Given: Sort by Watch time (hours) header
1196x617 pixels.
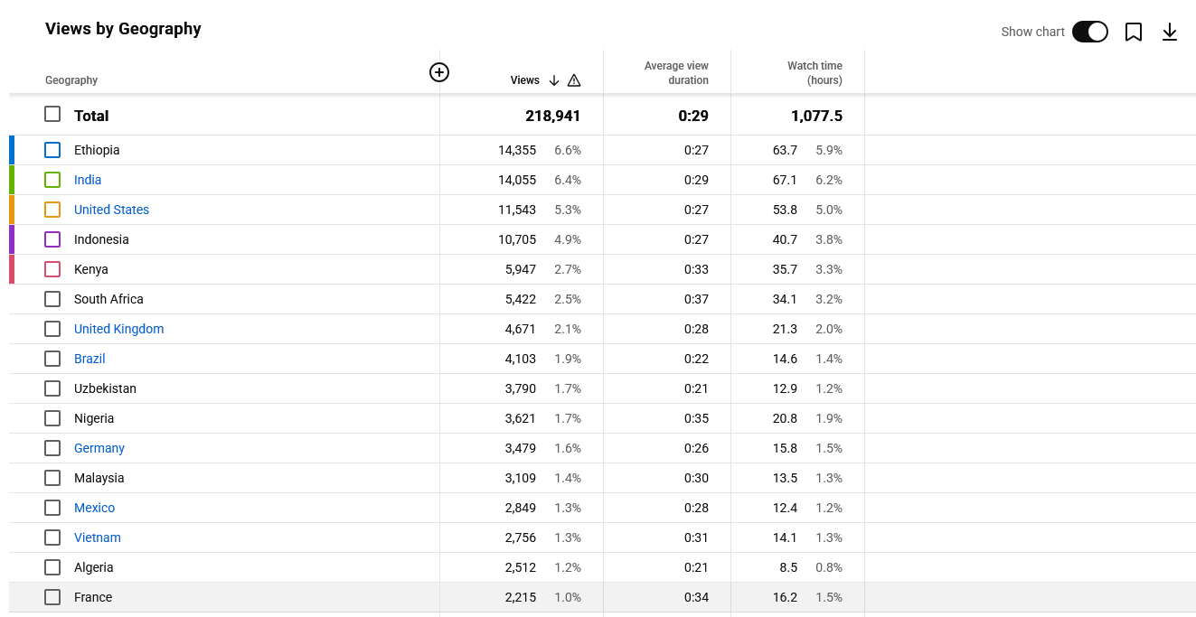Looking at the screenshot, I should pos(815,73).
